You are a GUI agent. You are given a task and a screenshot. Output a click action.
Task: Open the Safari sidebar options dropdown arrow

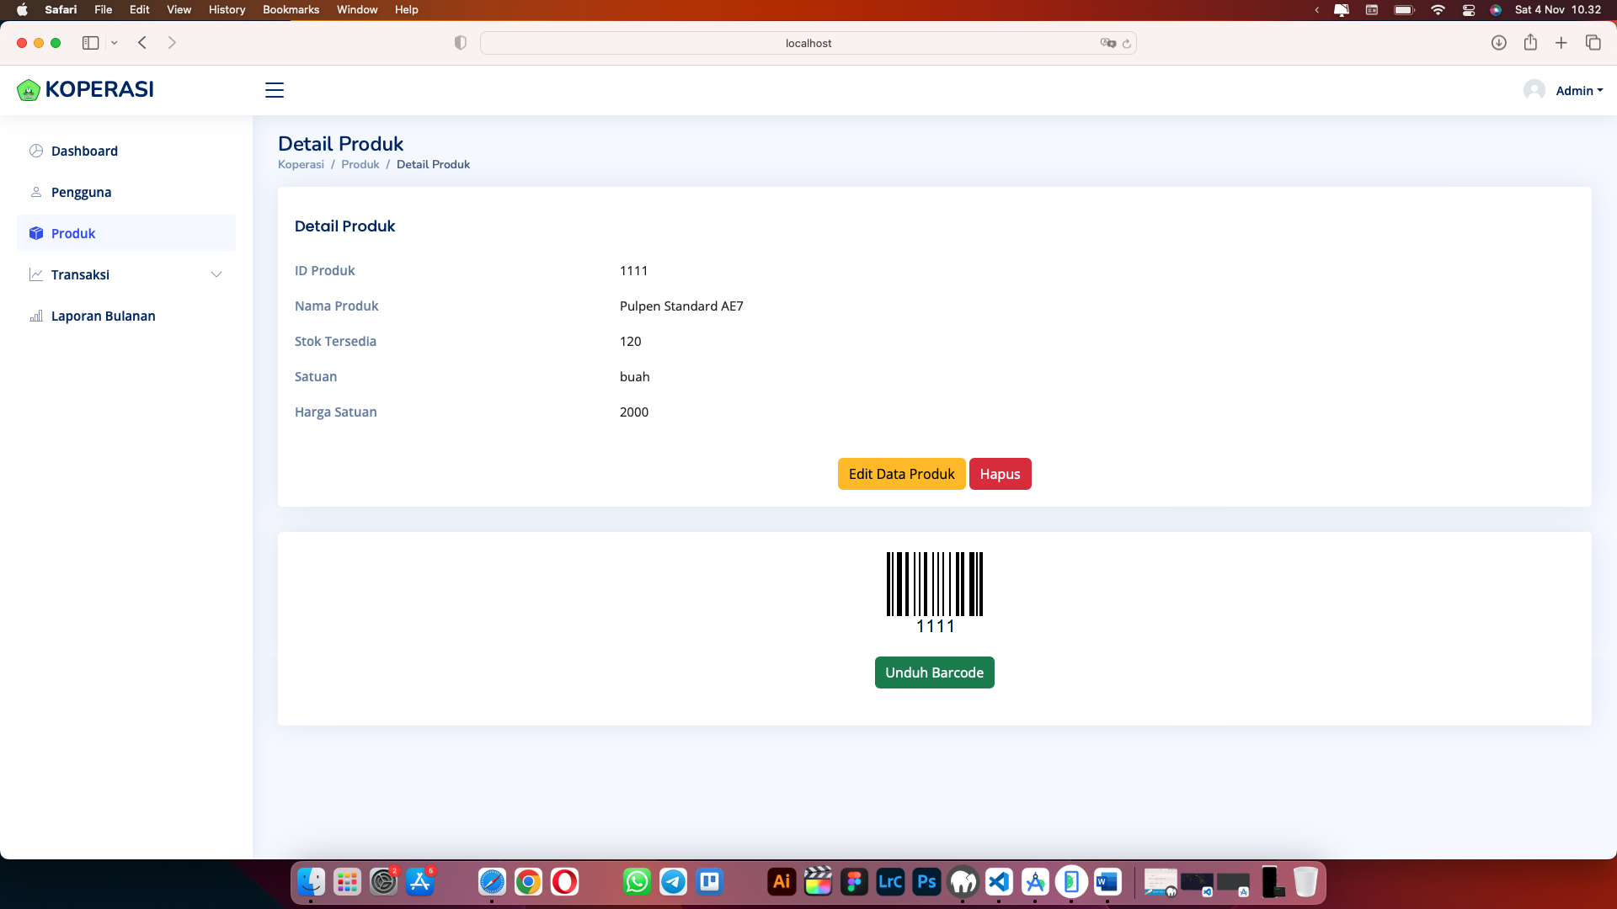pos(115,43)
